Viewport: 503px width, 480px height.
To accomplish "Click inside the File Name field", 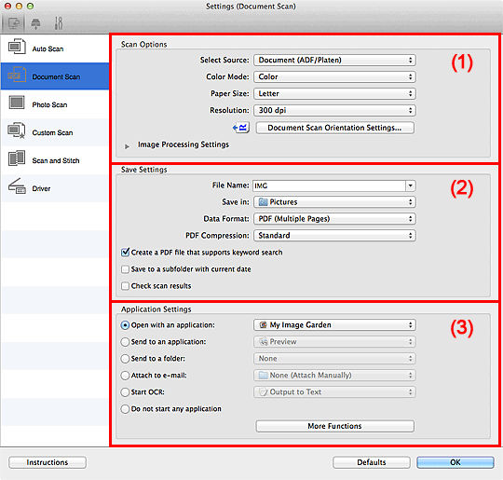I will pyautogui.click(x=329, y=185).
